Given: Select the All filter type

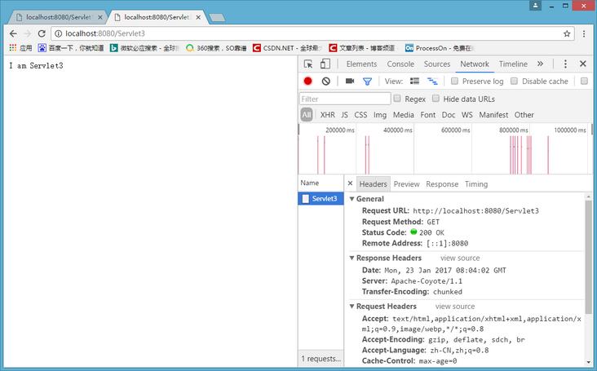Looking at the screenshot, I should (307, 115).
